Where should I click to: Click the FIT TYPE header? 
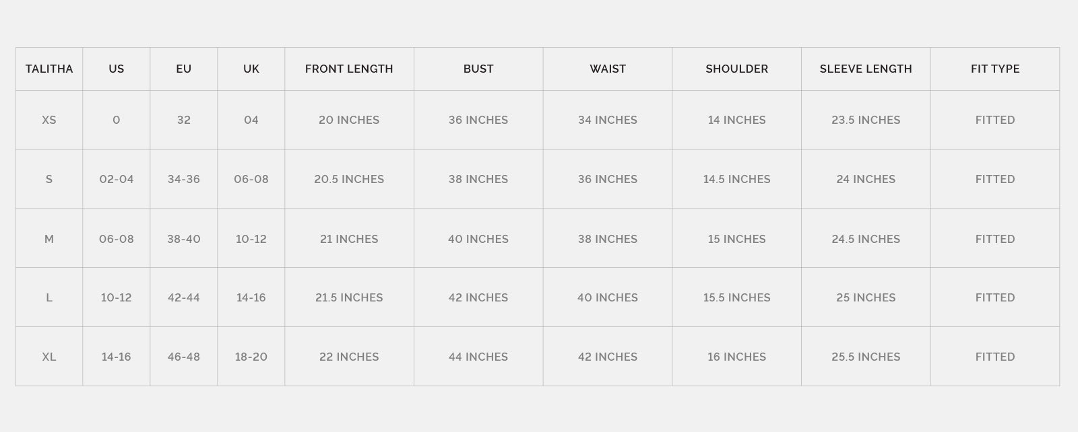point(995,69)
